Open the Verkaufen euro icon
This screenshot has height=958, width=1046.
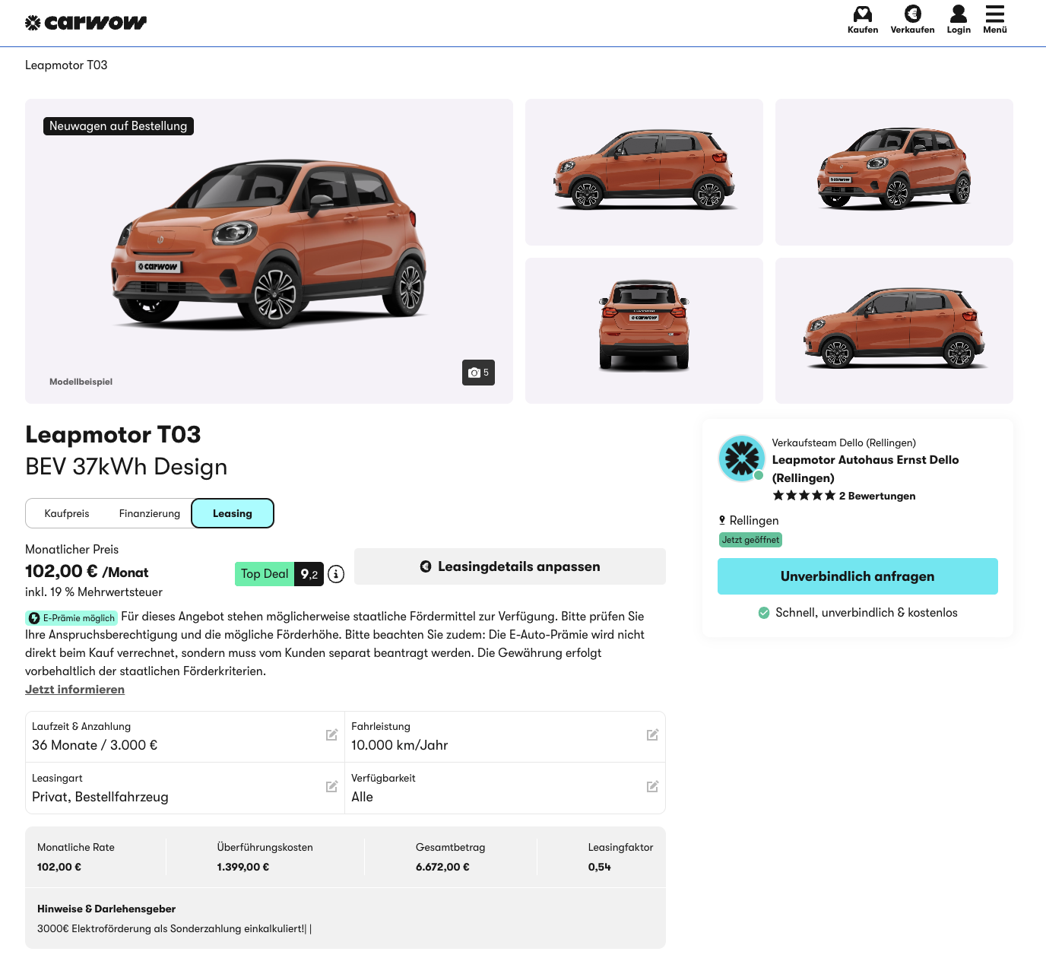click(x=912, y=14)
